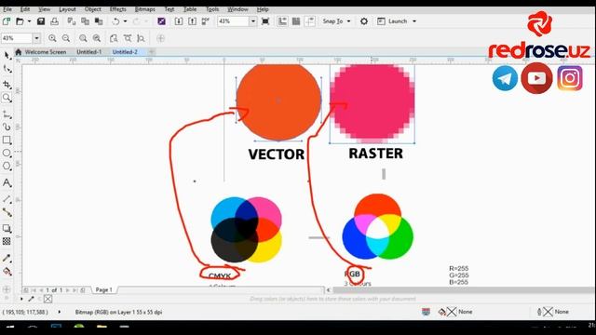Select the Freehand tool

coord(7,114)
